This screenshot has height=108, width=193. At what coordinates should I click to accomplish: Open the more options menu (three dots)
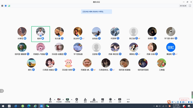click(128, 100)
